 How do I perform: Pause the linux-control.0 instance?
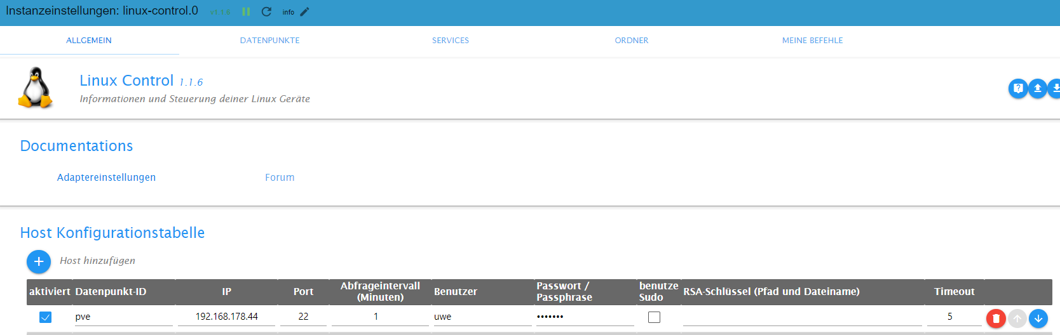pos(246,12)
